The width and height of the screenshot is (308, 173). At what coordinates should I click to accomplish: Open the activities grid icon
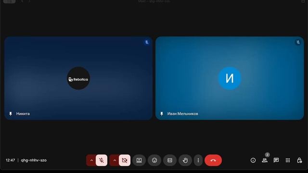click(288, 160)
